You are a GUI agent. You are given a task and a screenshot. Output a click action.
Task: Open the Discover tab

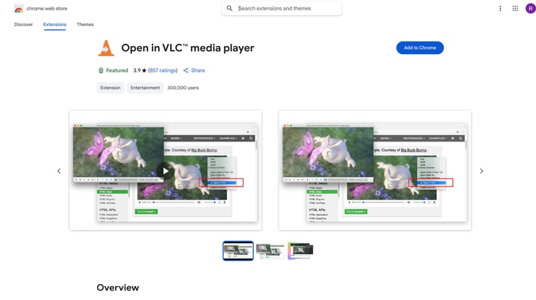(x=23, y=25)
